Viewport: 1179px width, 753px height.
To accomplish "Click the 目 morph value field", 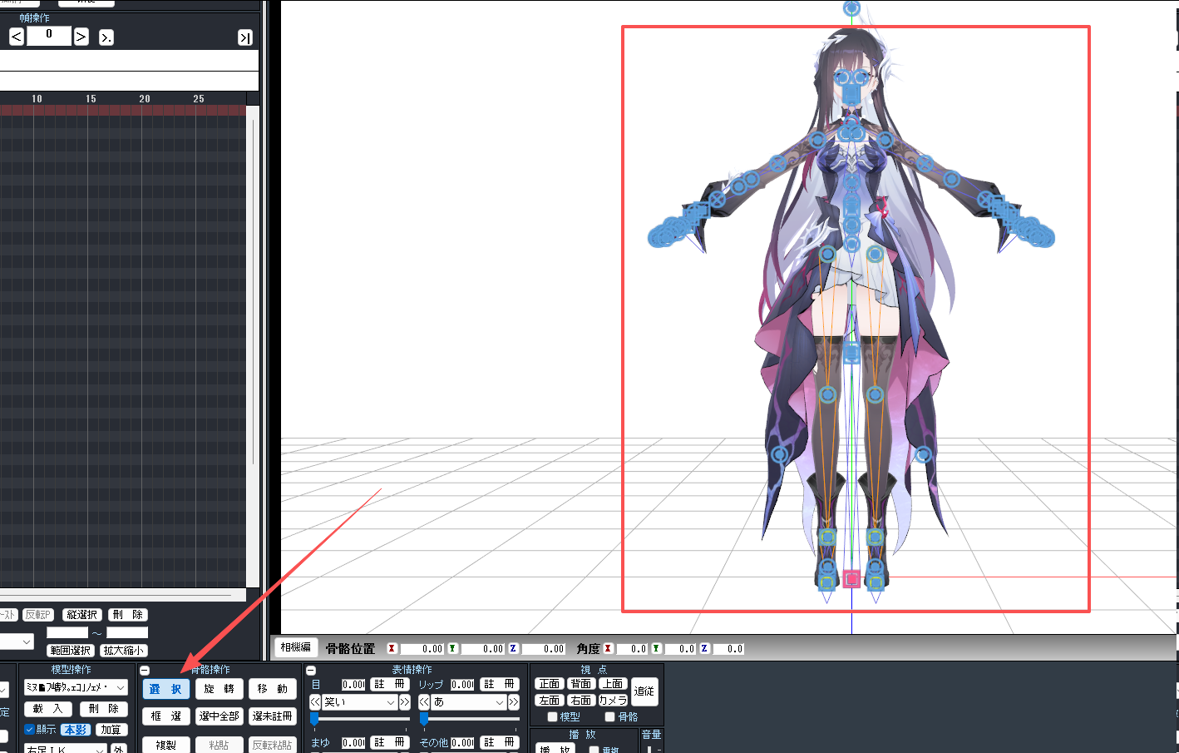I will (x=353, y=685).
